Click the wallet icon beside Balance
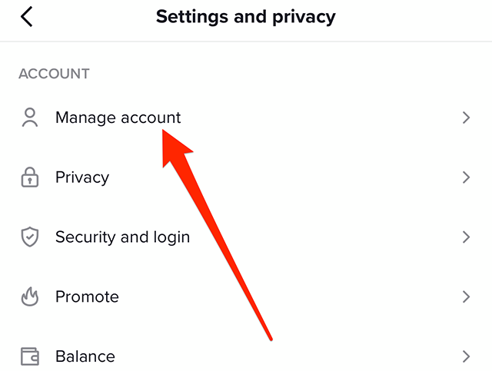The height and width of the screenshot is (371, 492). pos(30,356)
